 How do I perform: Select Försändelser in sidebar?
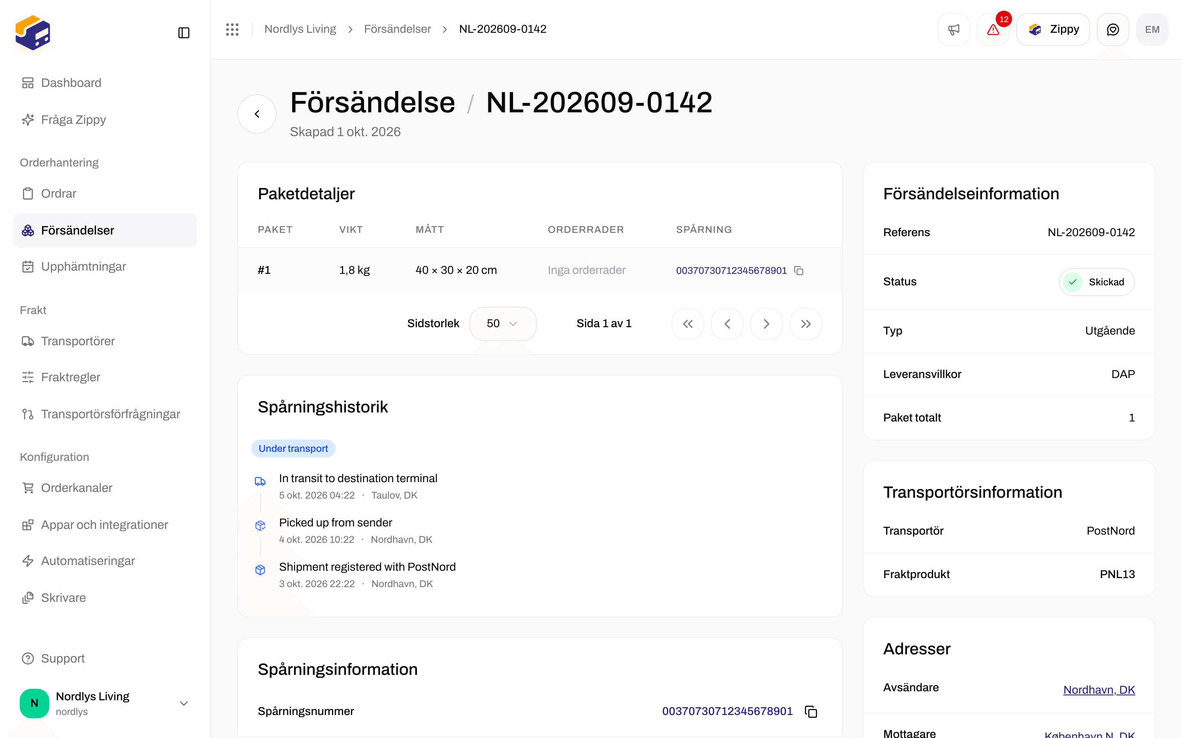(105, 230)
